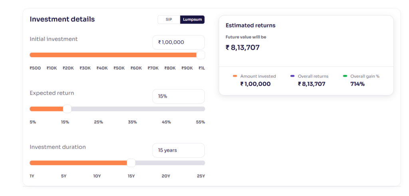The height and width of the screenshot is (196, 409).
Task: Select the 35% mark on return scale
Action: click(x=132, y=122)
